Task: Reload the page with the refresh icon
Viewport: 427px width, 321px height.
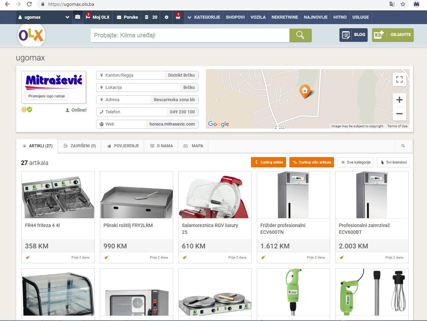Action: click(29, 4)
